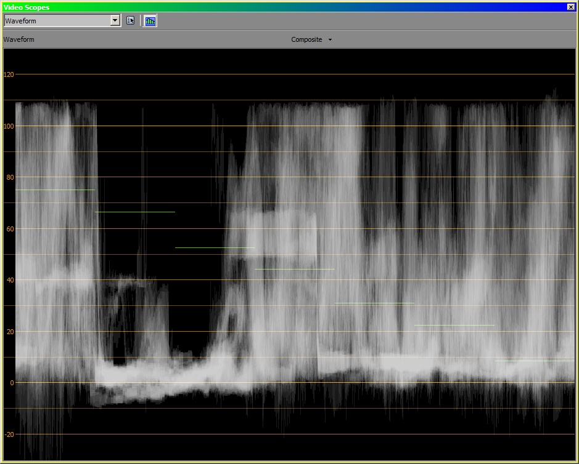The height and width of the screenshot is (464, 579).
Task: Click the 100 graticule scale label
Action: [9, 126]
